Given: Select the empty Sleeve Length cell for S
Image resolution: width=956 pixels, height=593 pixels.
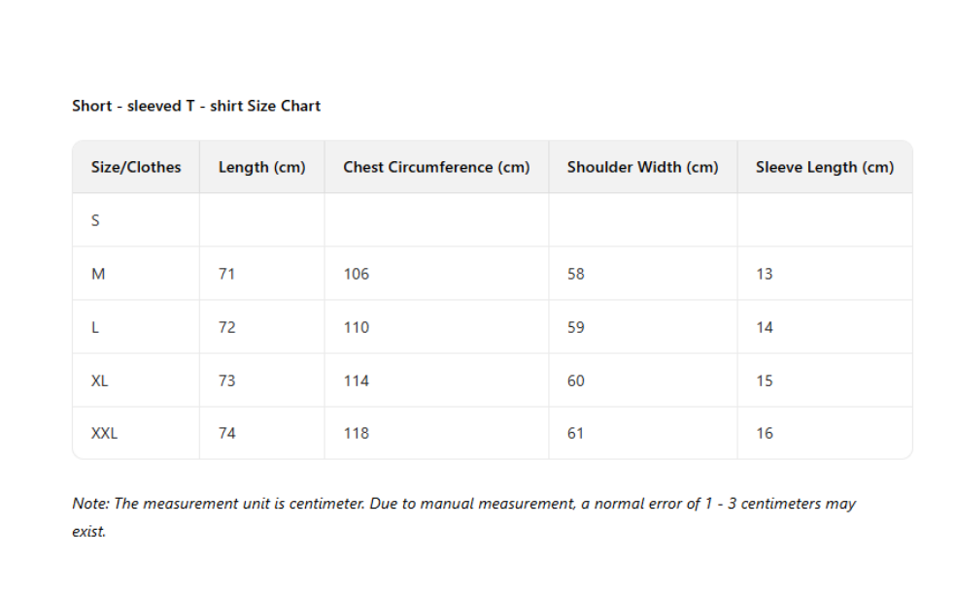Looking at the screenshot, I should pyautogui.click(x=824, y=220).
